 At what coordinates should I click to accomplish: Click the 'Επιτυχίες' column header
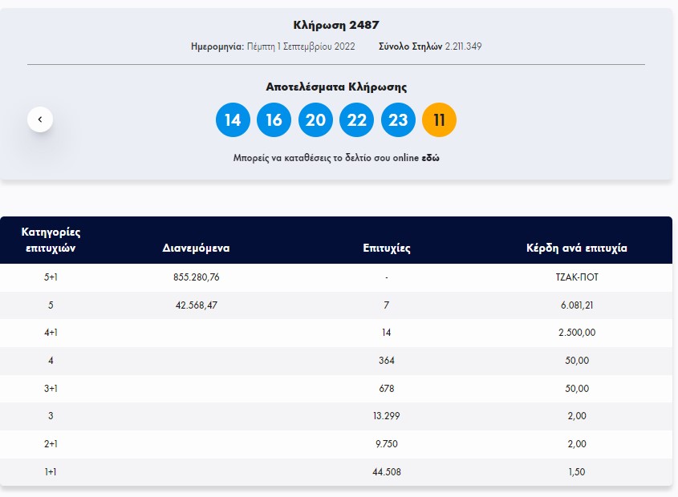pyautogui.click(x=387, y=248)
